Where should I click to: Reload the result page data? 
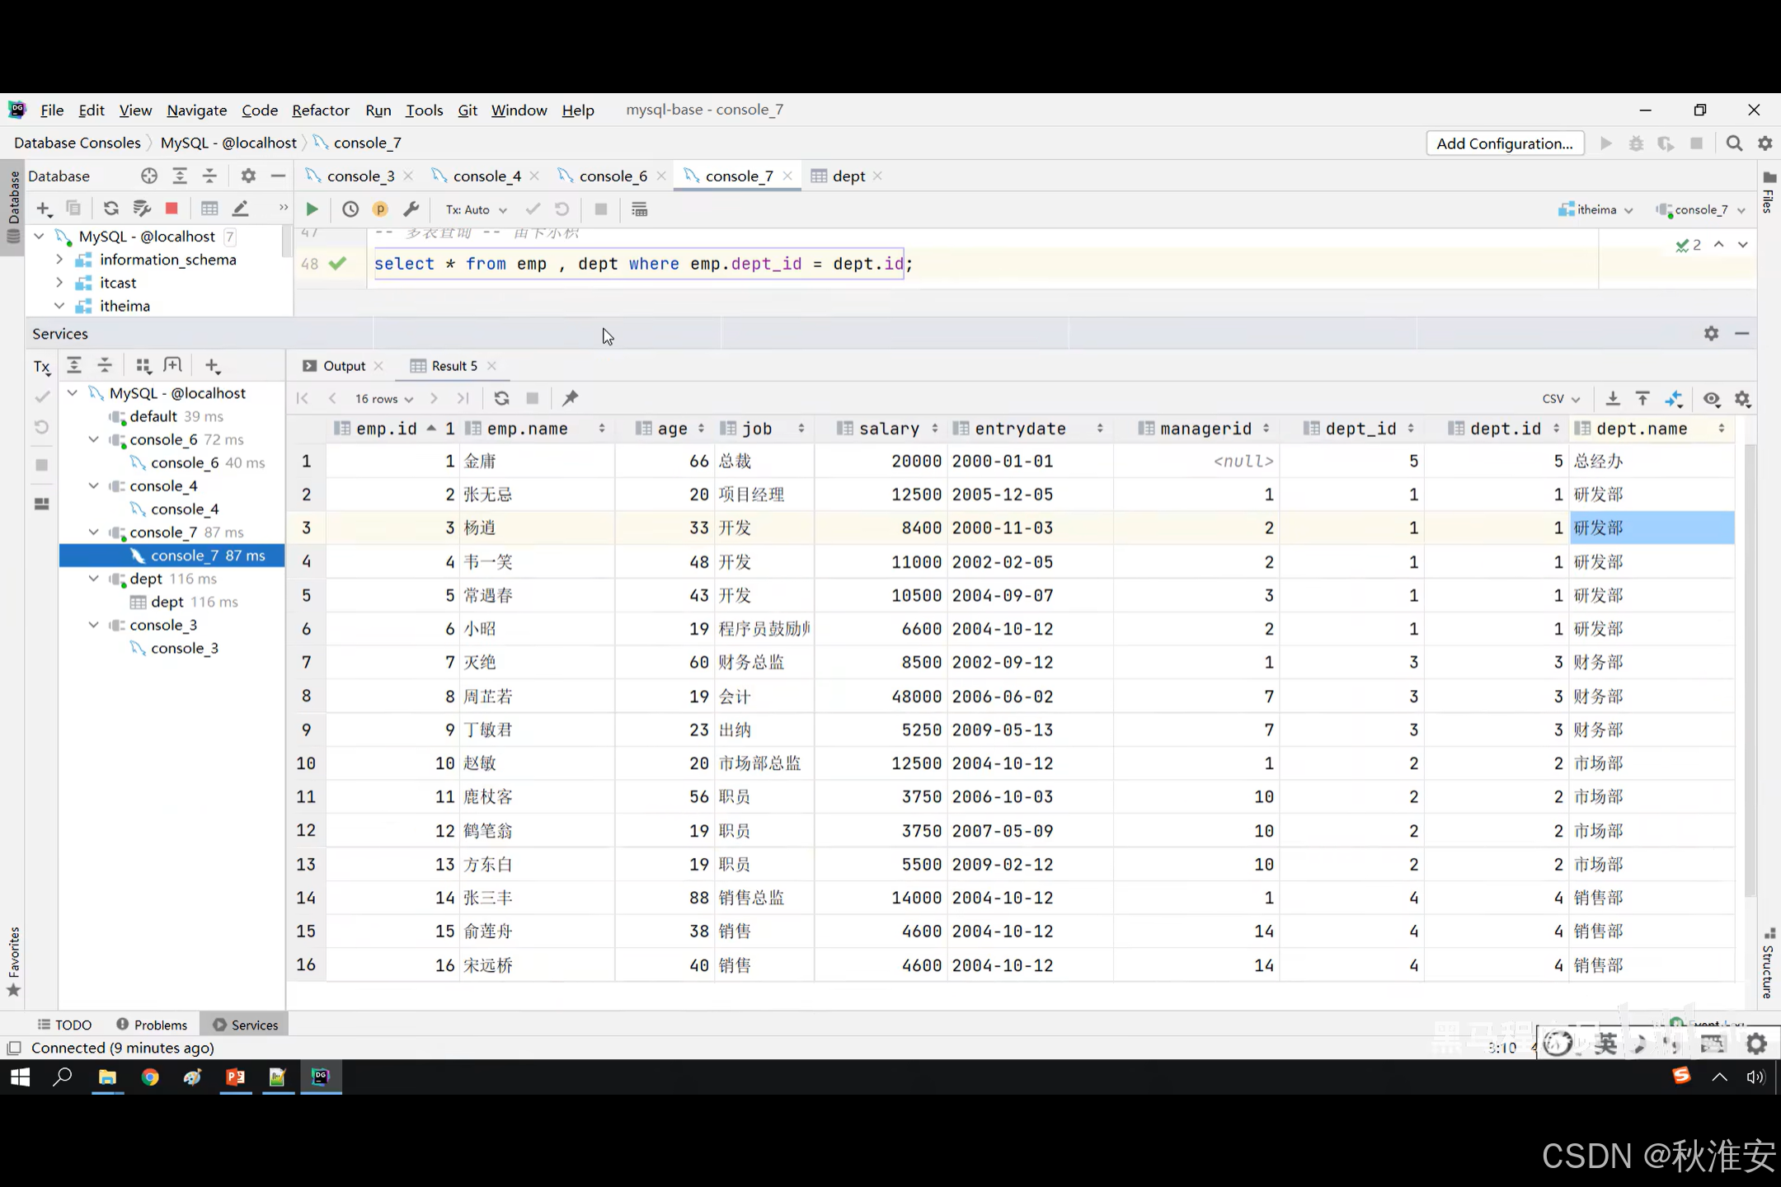click(501, 398)
